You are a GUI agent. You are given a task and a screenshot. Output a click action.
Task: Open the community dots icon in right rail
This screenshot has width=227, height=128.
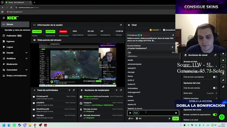(x=223, y=87)
